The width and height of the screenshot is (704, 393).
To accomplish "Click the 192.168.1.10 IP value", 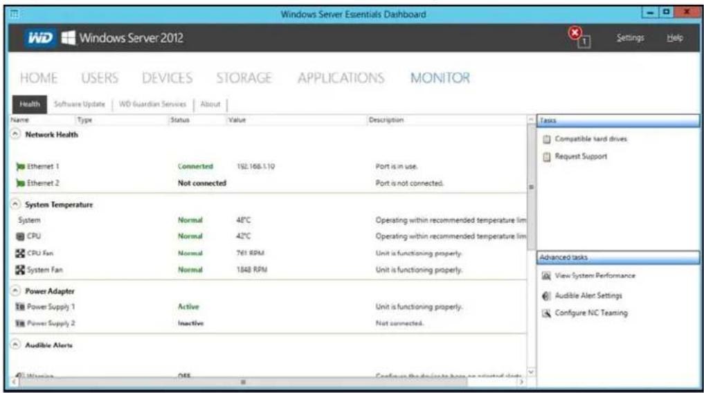I will pos(255,167).
